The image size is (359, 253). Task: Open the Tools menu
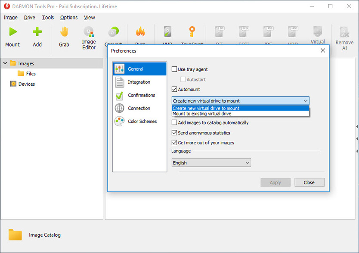(x=48, y=17)
